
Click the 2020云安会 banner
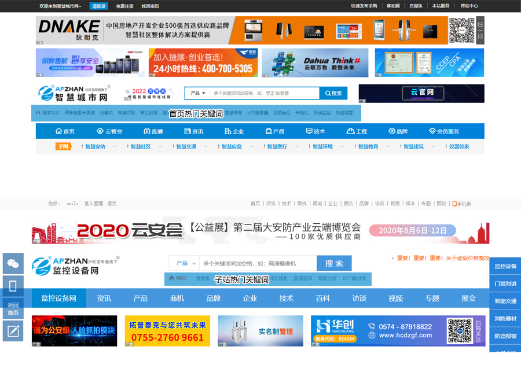tap(260, 230)
